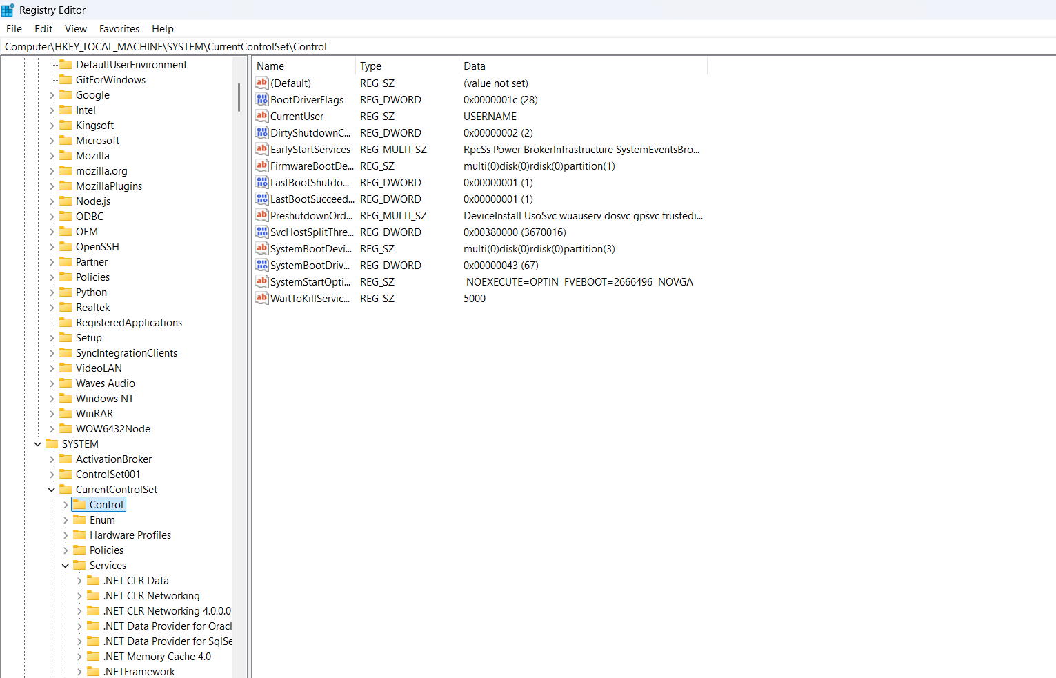Expand the Microsoft key chevron
The width and height of the screenshot is (1056, 678).
pos(52,141)
